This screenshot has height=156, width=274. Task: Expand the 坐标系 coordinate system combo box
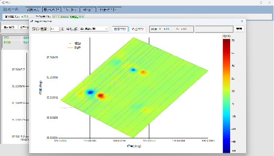[94, 29]
